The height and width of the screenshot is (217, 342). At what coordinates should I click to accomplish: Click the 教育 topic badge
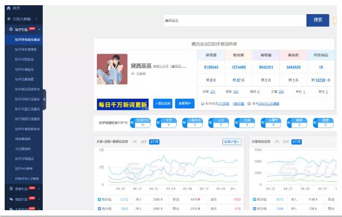click(297, 123)
